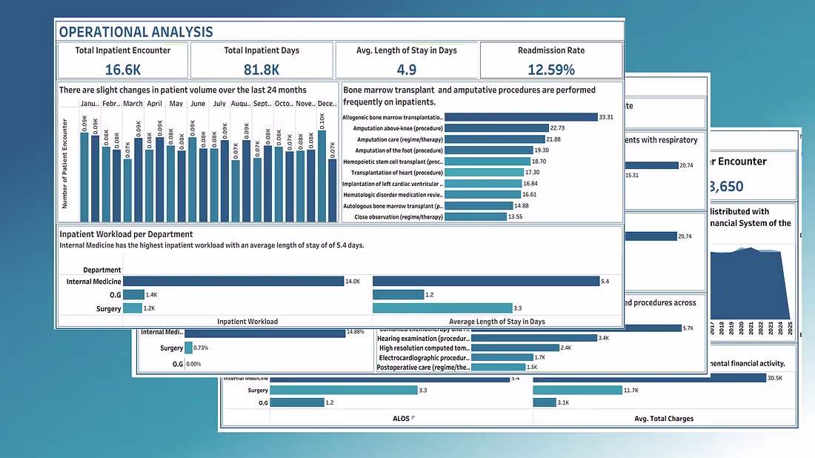
Task: Click the 19.30 value for Amputation of the foot
Action: click(x=542, y=150)
